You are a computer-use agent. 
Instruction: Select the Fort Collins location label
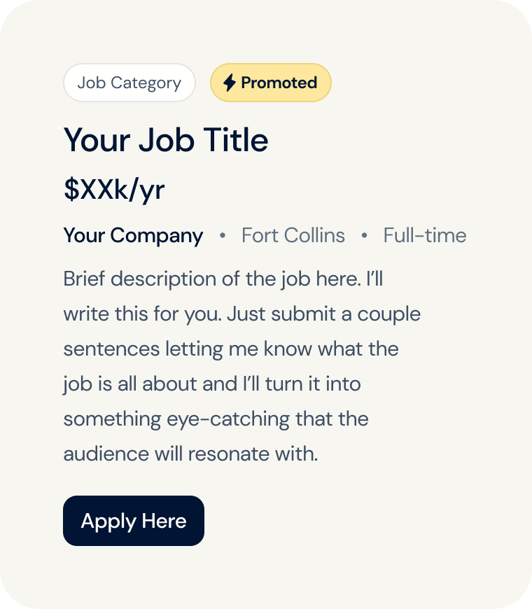point(293,235)
